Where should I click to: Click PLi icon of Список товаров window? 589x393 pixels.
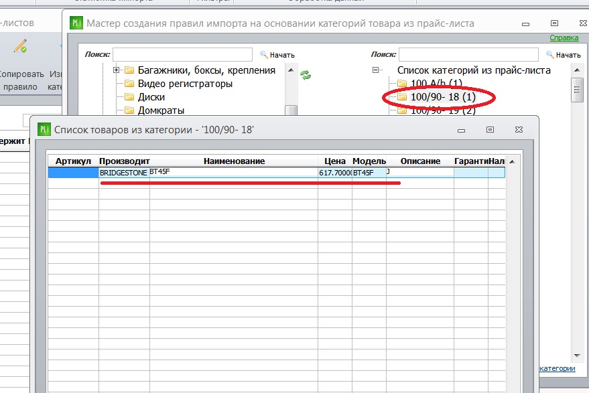(44, 129)
